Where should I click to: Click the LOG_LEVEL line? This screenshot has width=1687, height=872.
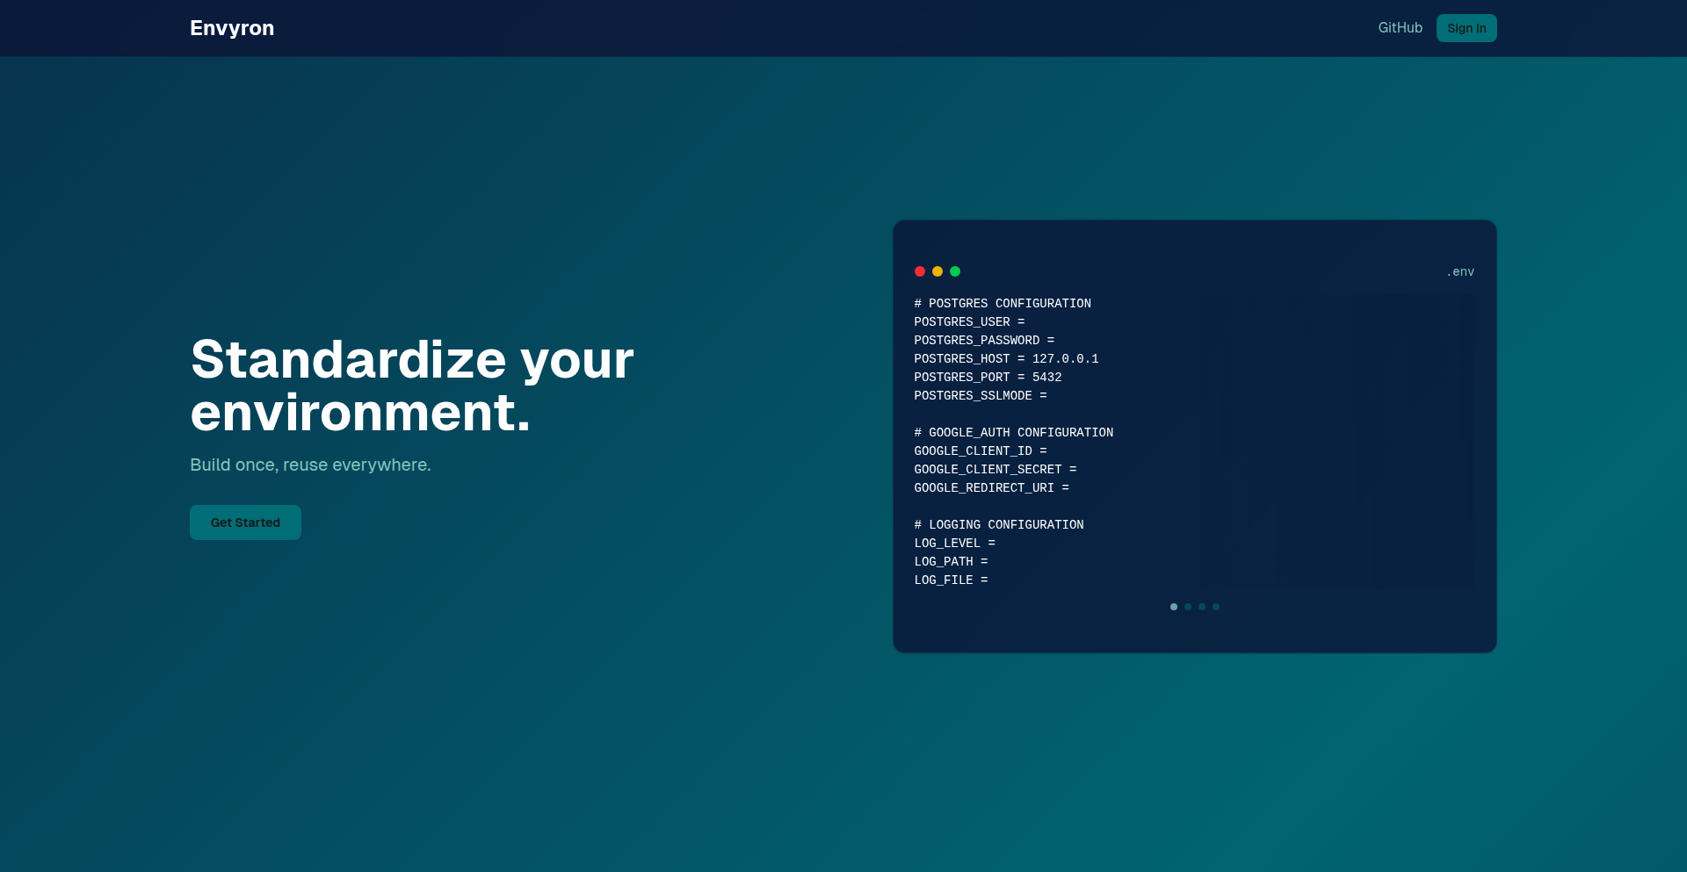[x=955, y=544]
